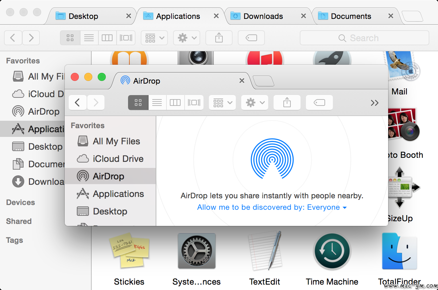
Task: Add a new tab in back Finder window
Action: point(412,16)
